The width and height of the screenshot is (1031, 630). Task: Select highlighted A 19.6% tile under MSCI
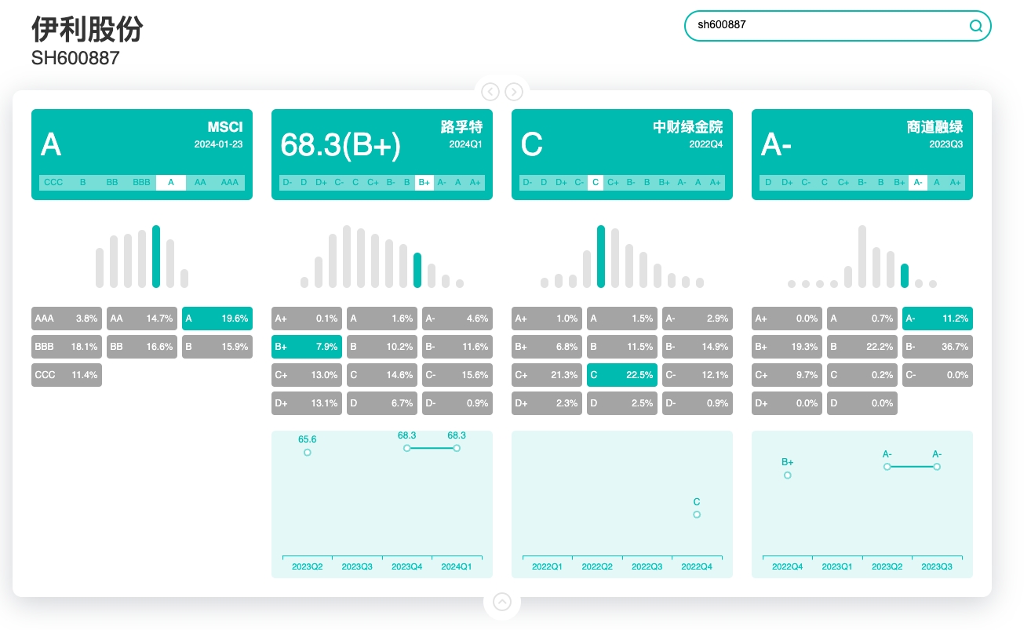click(217, 319)
